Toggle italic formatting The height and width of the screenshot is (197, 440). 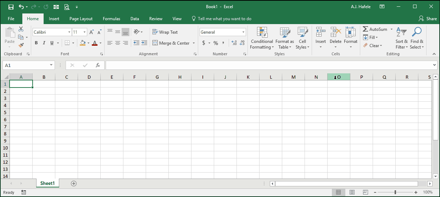pyautogui.click(x=44, y=43)
